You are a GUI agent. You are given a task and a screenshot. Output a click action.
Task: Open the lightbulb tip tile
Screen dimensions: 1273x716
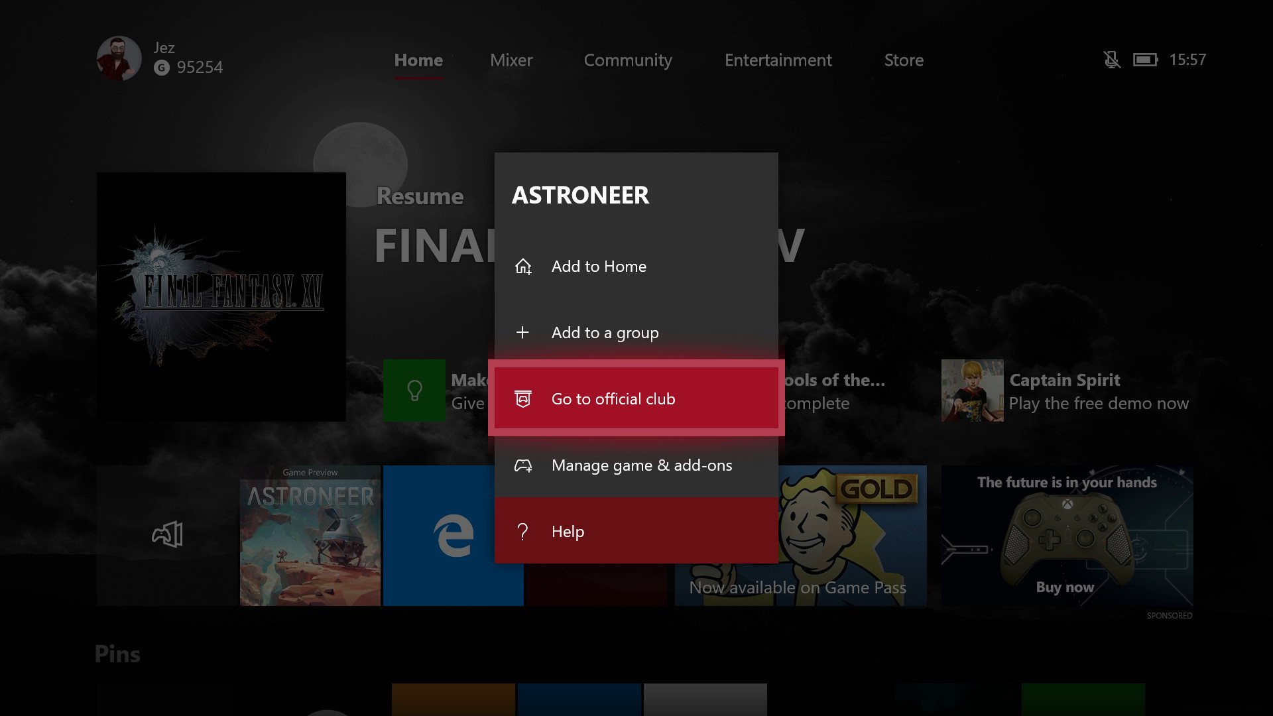pos(414,390)
